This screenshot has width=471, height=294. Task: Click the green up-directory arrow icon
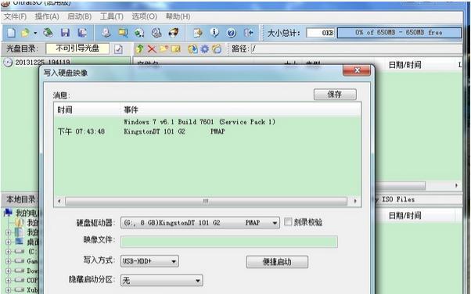tap(140, 49)
